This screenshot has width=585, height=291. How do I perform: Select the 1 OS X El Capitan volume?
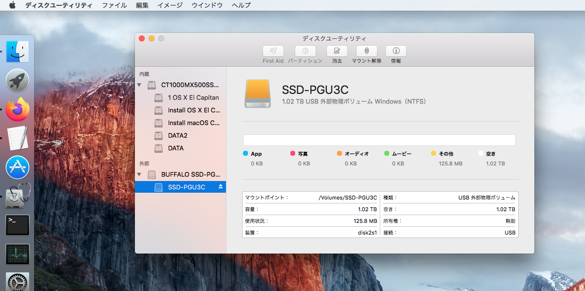coord(193,97)
